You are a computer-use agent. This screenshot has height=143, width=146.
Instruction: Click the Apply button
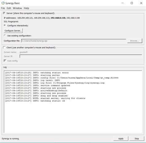(121, 139)
